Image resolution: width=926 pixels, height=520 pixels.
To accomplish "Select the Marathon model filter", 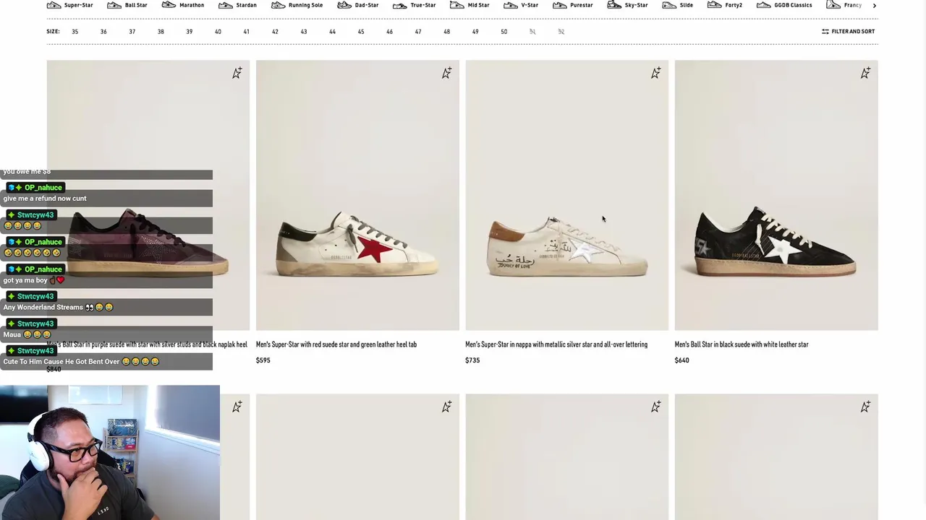I will [x=183, y=5].
